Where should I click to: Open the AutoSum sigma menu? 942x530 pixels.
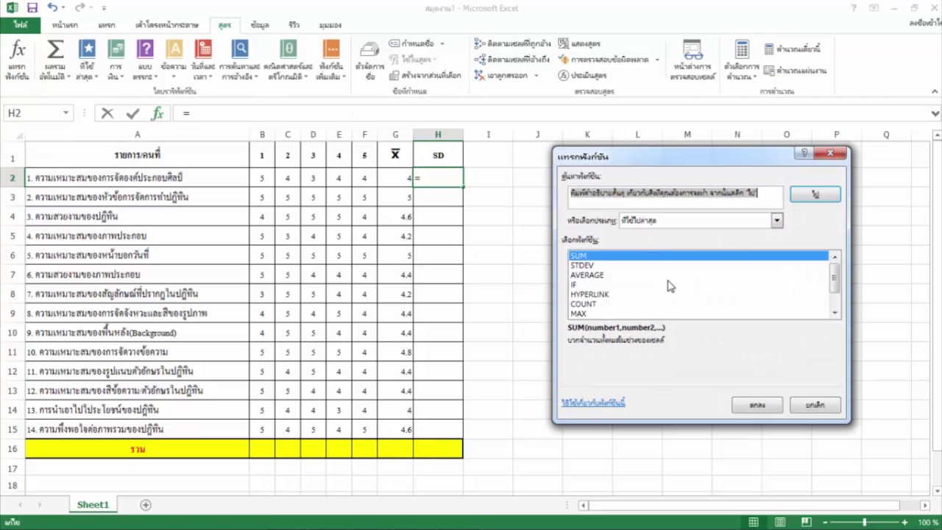coord(54,60)
